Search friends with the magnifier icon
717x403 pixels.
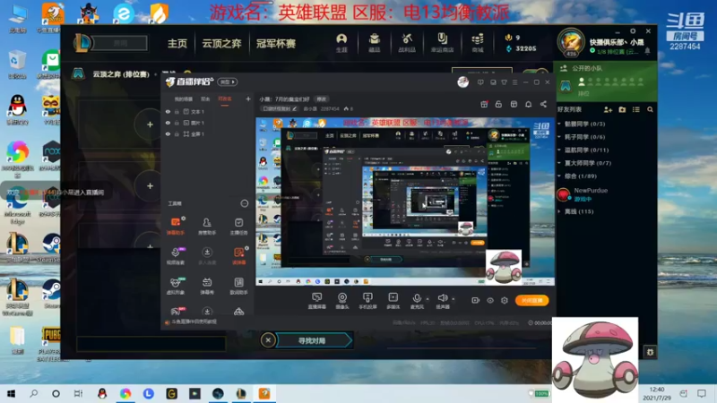tap(650, 109)
